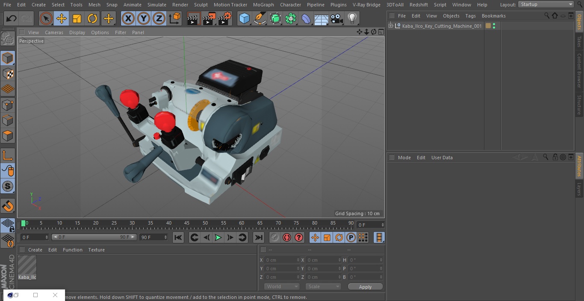Toggle Scale keyframe recording
Screen dimensions: 584x301
327,237
